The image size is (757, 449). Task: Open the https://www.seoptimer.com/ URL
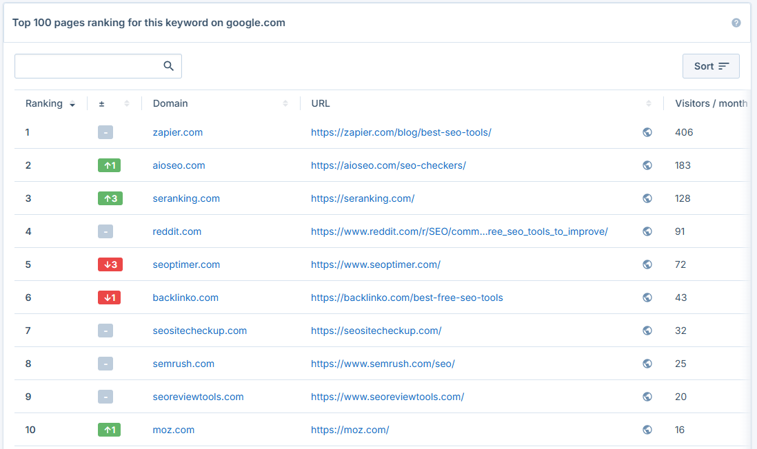[376, 264]
